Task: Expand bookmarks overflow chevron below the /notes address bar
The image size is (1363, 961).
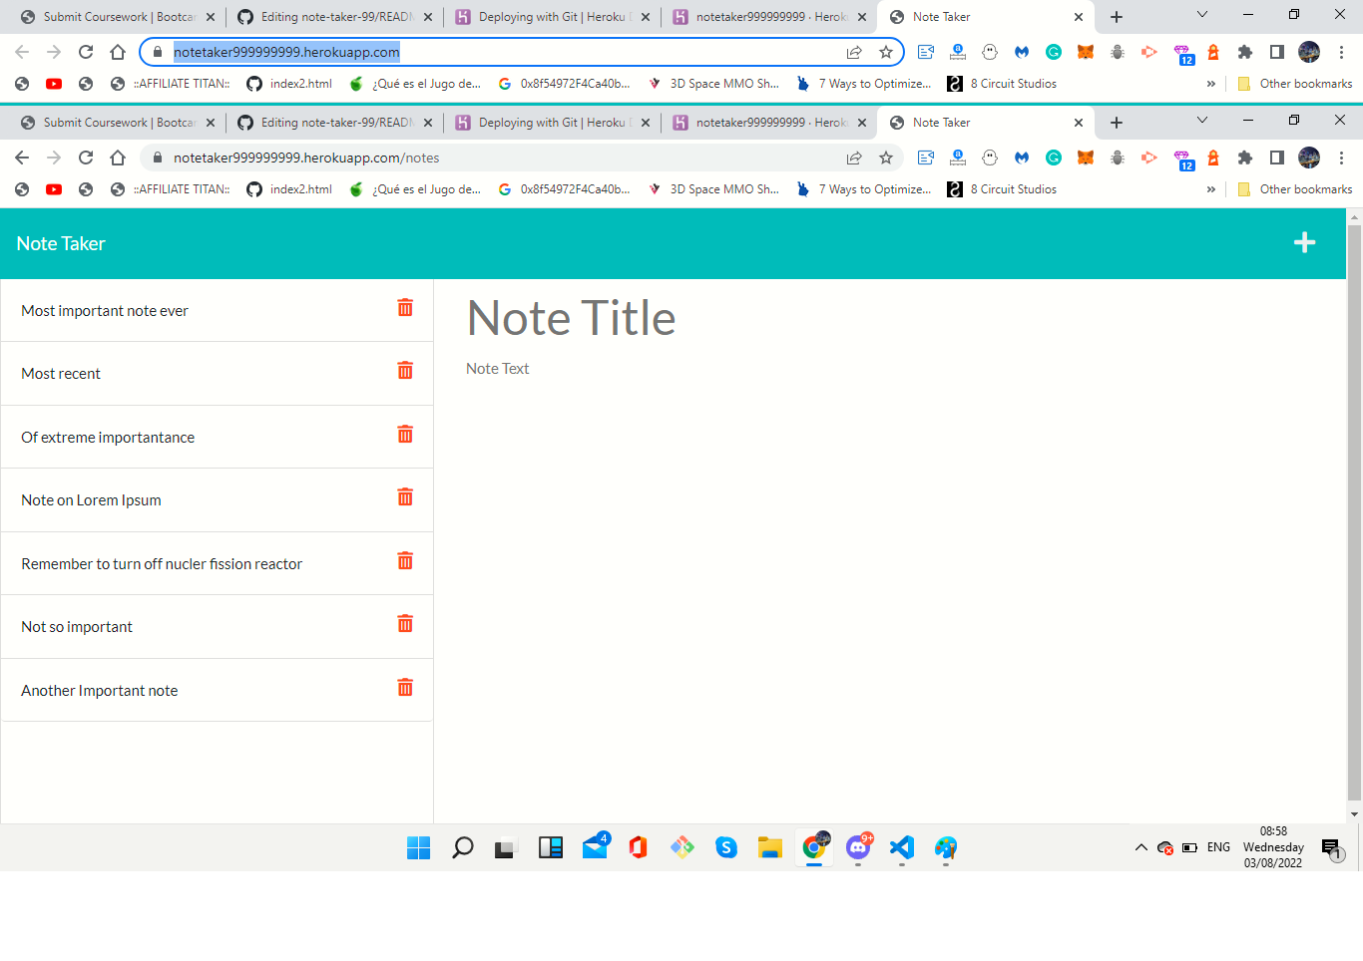Action: coord(1211,189)
